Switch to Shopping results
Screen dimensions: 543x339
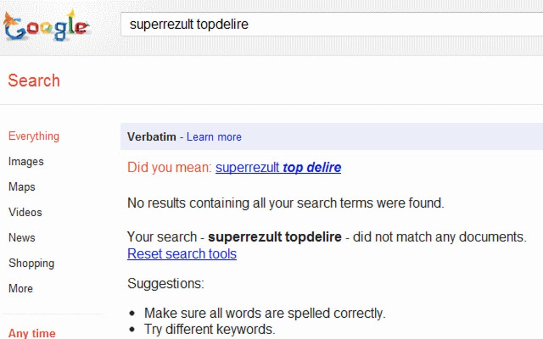(31, 264)
